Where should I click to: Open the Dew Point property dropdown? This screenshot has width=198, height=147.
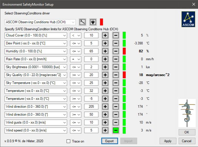tap(36, 43)
